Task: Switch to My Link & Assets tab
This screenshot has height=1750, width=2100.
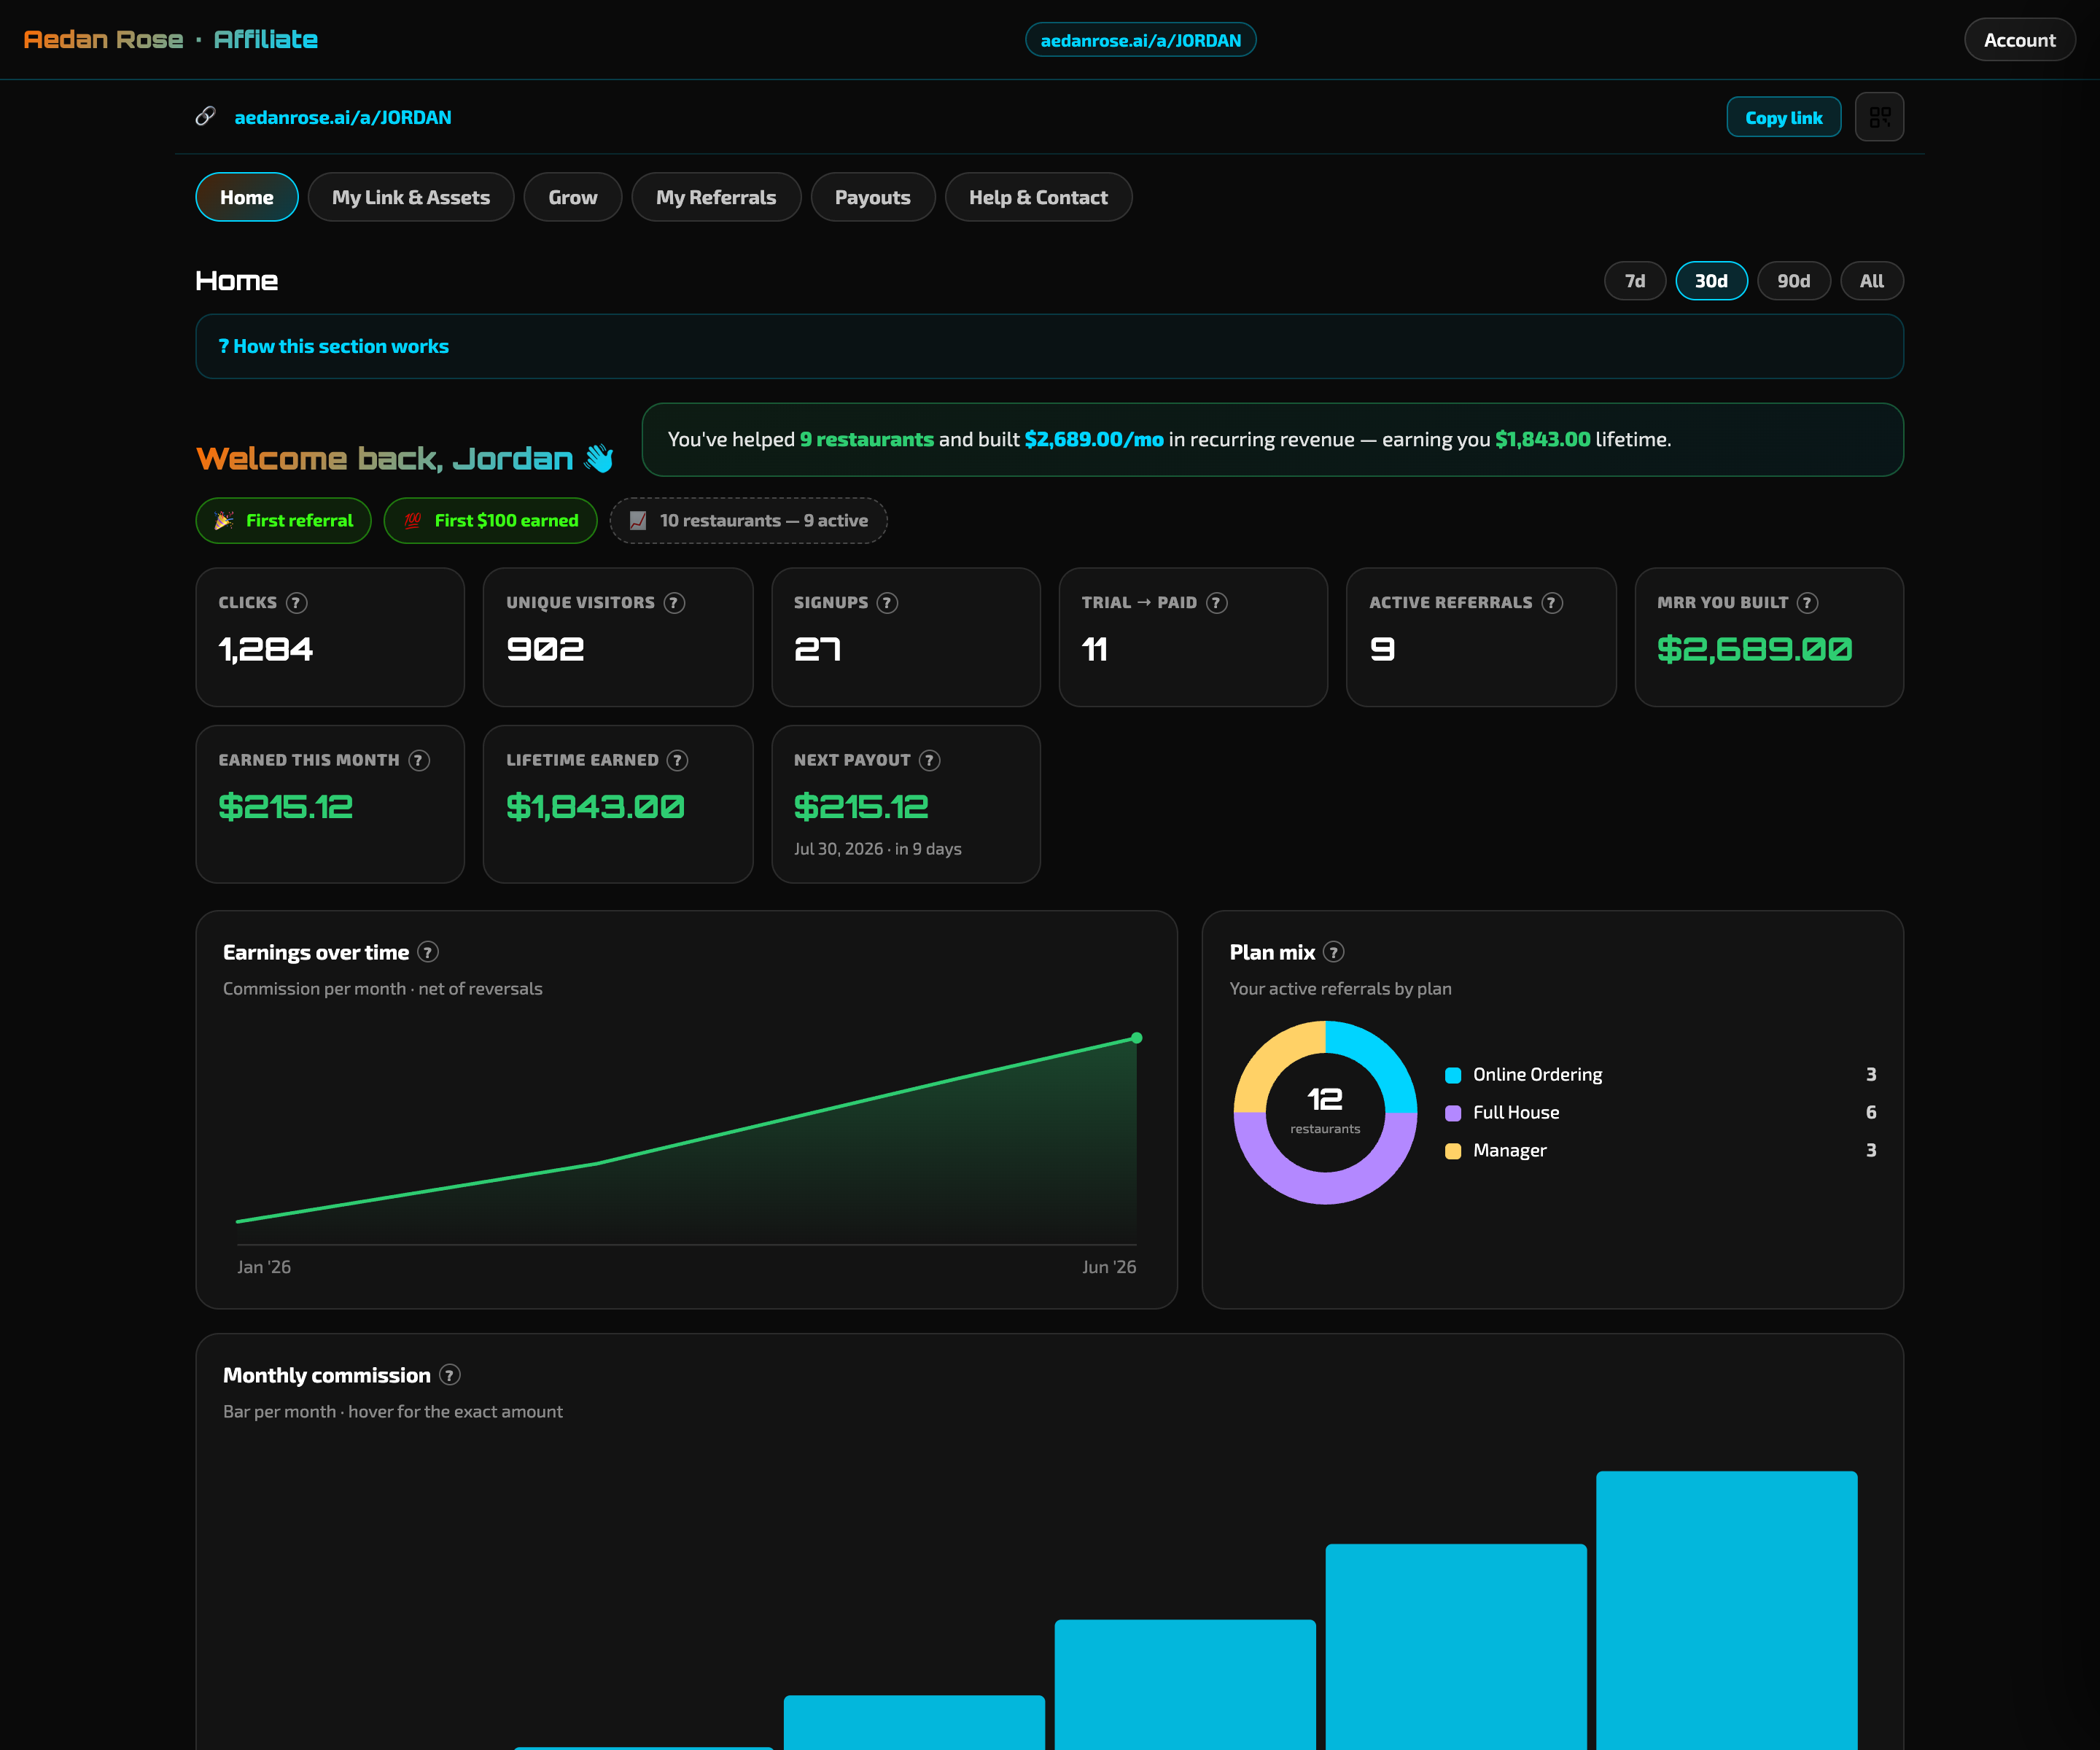Action: [x=411, y=197]
